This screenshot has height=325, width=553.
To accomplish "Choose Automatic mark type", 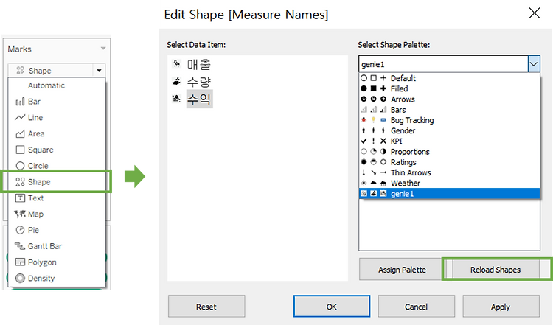I will 57,85.
